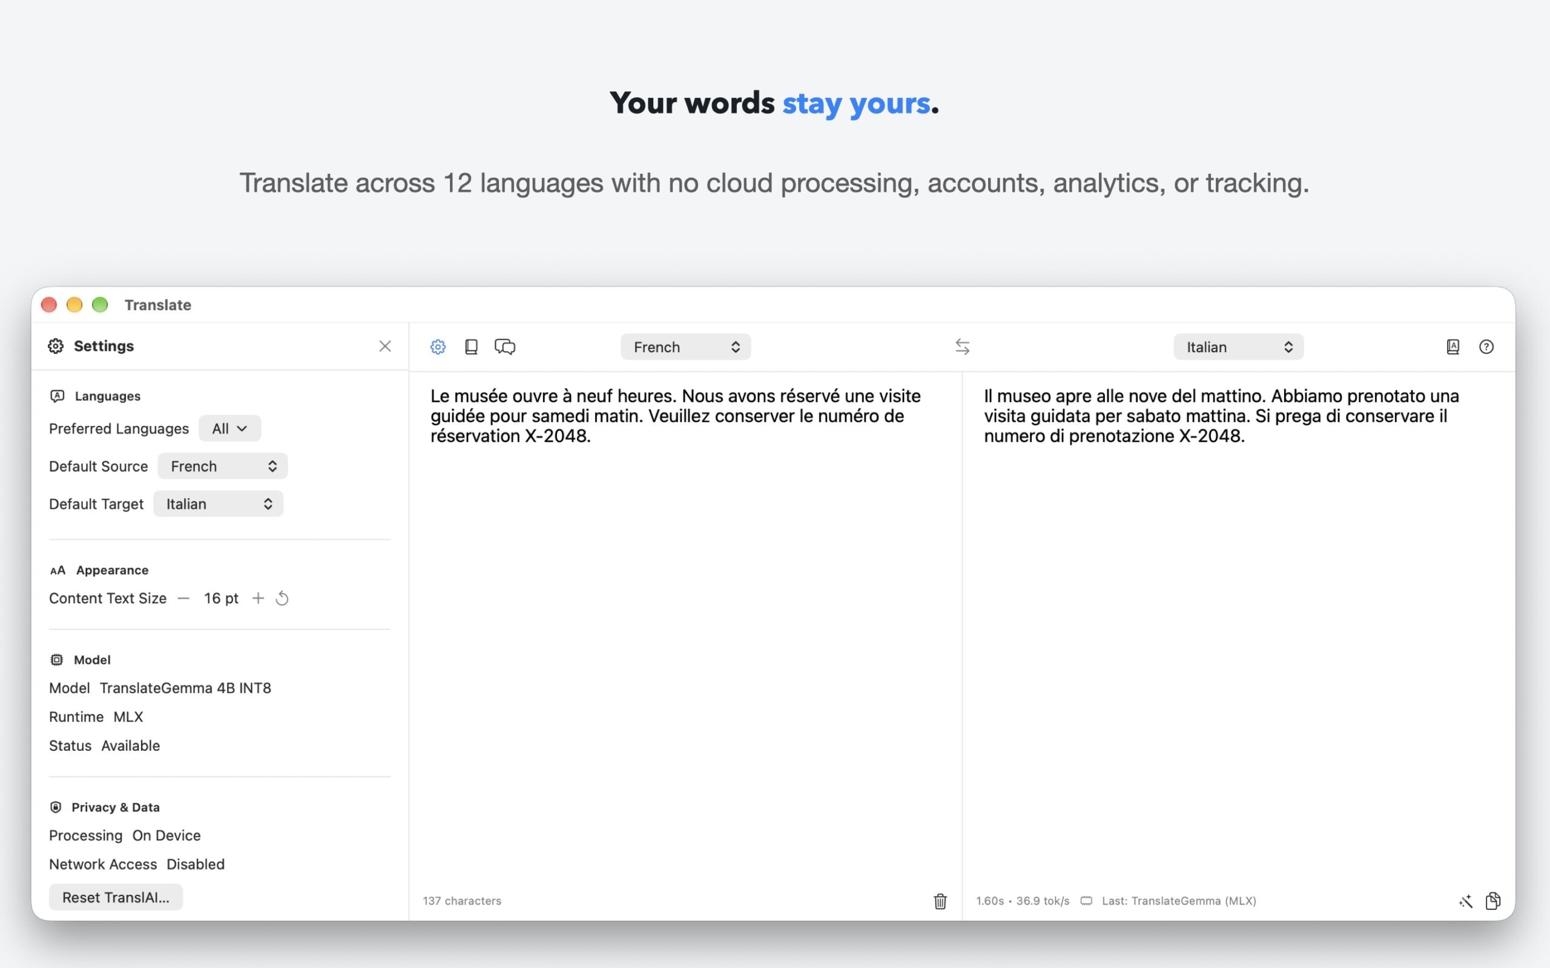
Task: Click the 'On Device' processing value
Action: pyautogui.click(x=167, y=835)
